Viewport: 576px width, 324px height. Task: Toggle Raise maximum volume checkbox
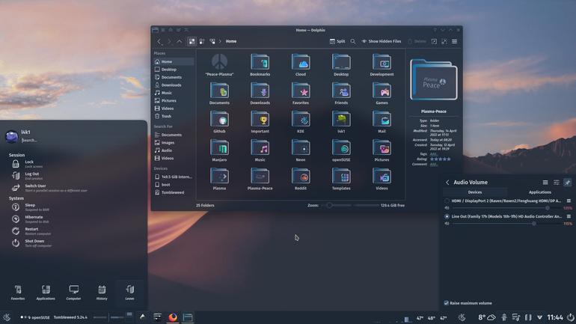click(446, 303)
